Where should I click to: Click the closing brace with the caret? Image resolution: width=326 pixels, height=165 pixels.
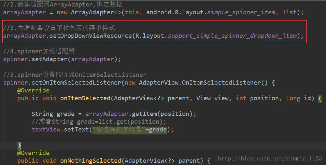click(x=19, y=145)
